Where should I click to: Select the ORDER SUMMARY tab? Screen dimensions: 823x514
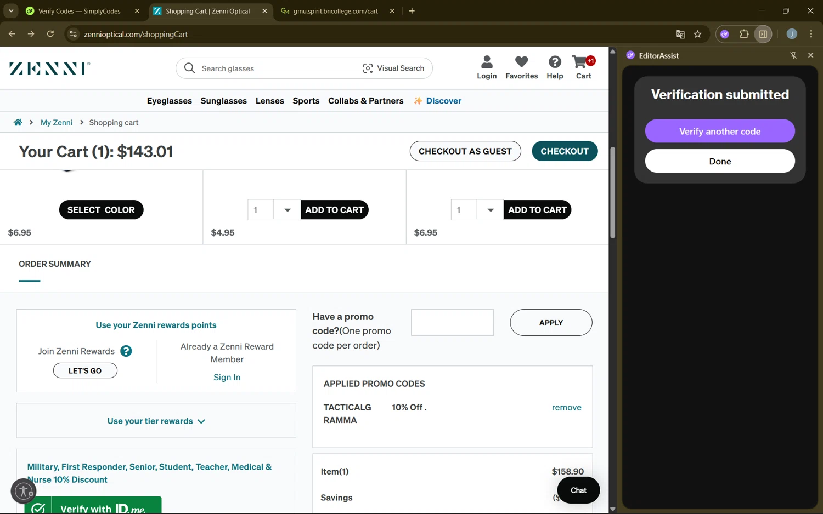(55, 264)
